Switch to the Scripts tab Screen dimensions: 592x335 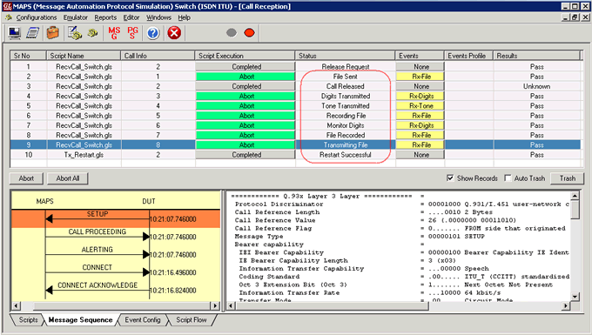pyautogui.click(x=29, y=320)
